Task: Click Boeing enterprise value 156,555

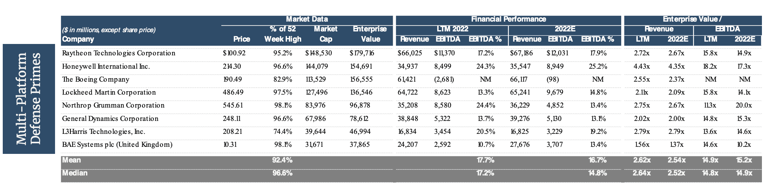Action: pos(361,79)
